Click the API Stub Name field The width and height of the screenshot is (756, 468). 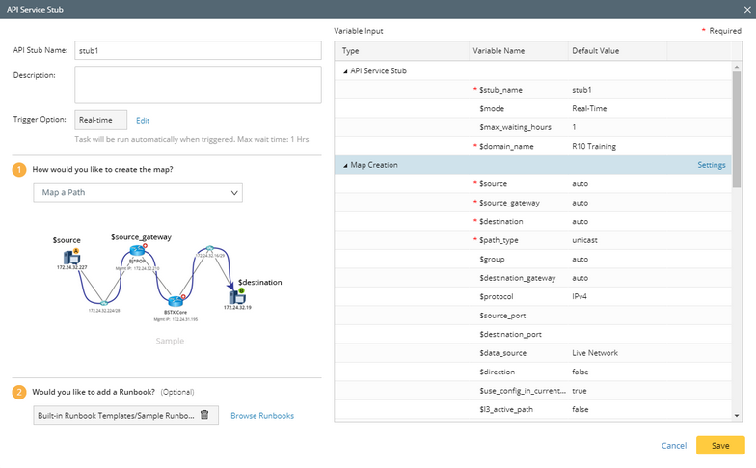[197, 51]
